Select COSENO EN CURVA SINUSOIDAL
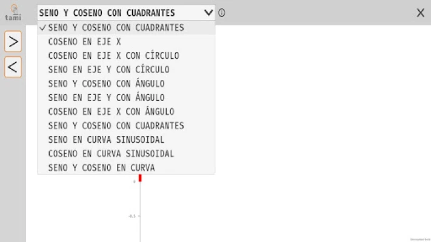The width and height of the screenshot is (431, 242). click(x=111, y=154)
